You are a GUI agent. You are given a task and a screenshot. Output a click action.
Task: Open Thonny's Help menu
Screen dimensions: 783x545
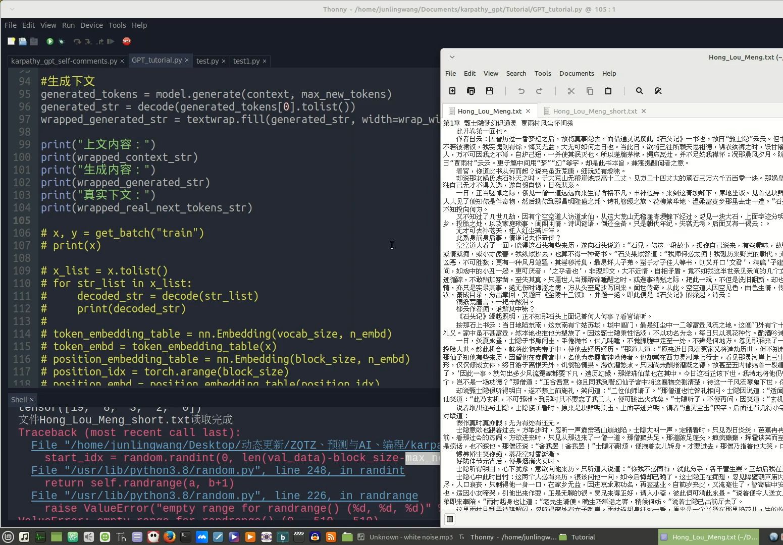(x=139, y=25)
